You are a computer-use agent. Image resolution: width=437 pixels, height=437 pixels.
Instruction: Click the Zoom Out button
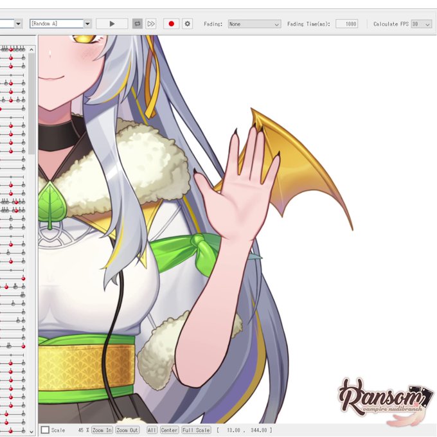tap(127, 430)
